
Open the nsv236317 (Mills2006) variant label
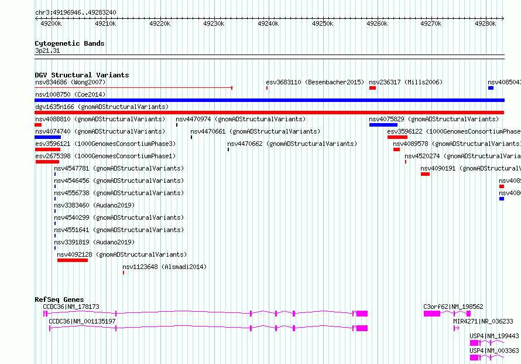tap(406, 82)
